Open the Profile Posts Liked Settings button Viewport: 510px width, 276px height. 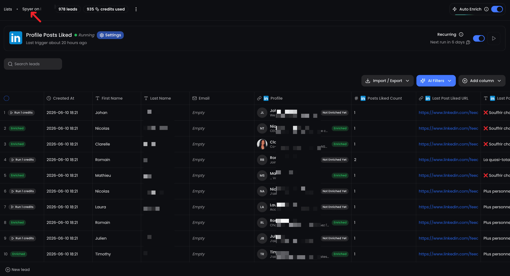[x=110, y=35]
